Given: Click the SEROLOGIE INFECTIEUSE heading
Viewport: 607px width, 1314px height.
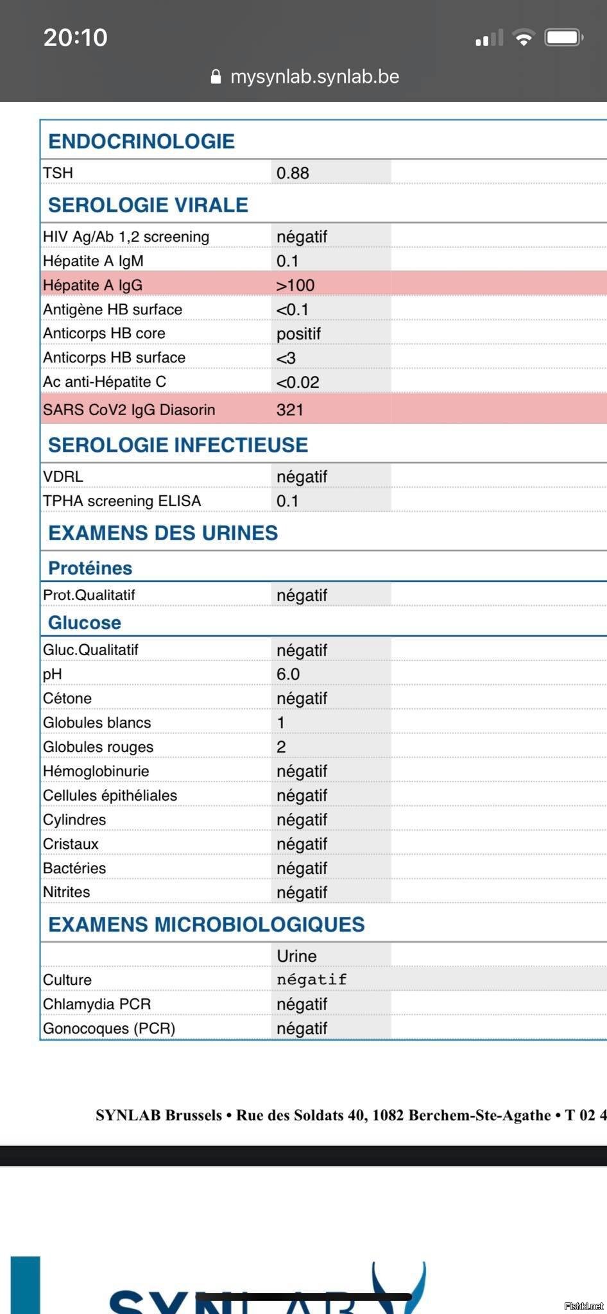Looking at the screenshot, I should pyautogui.click(x=178, y=445).
